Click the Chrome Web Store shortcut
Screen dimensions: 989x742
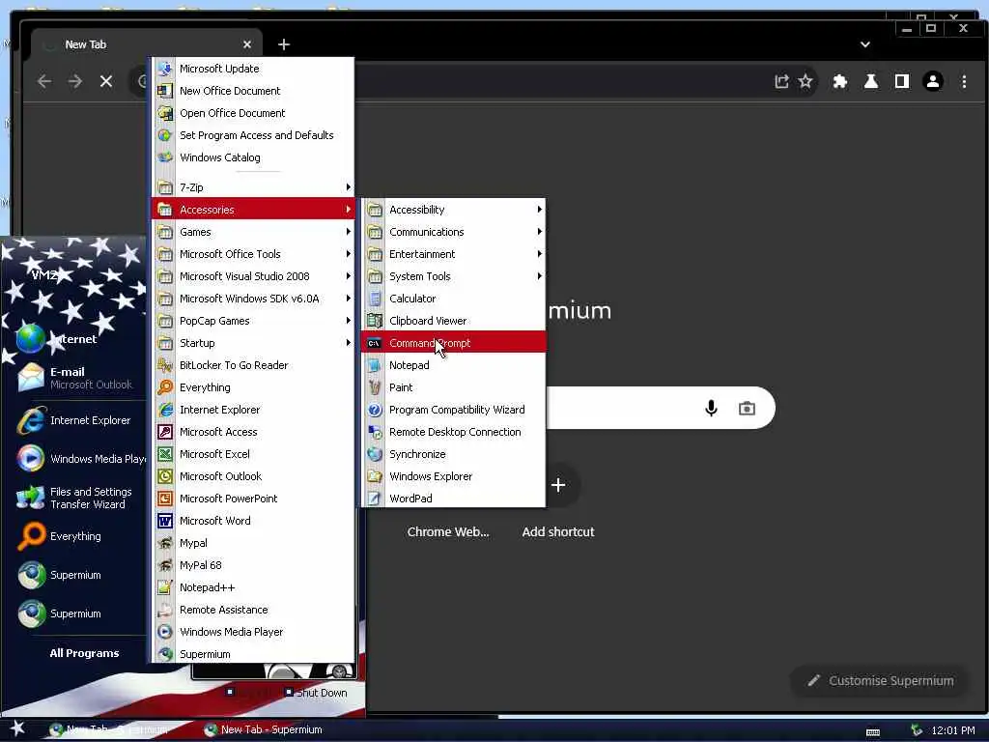point(448,531)
